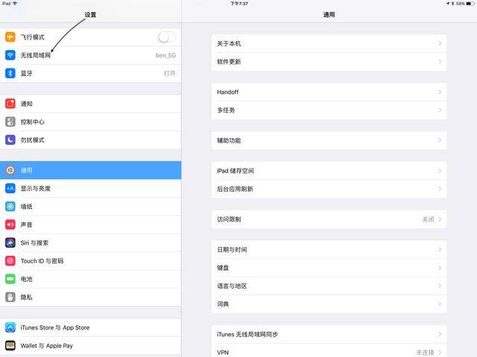Tap the purple moon icon for 勿扰模式
Viewport: 477px width, 357px height.
click(x=10, y=140)
